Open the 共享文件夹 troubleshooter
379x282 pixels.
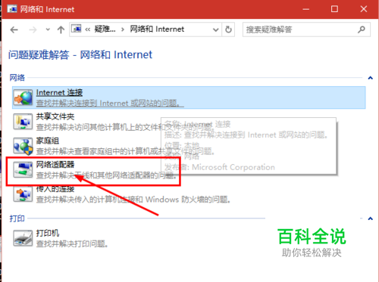coord(55,116)
